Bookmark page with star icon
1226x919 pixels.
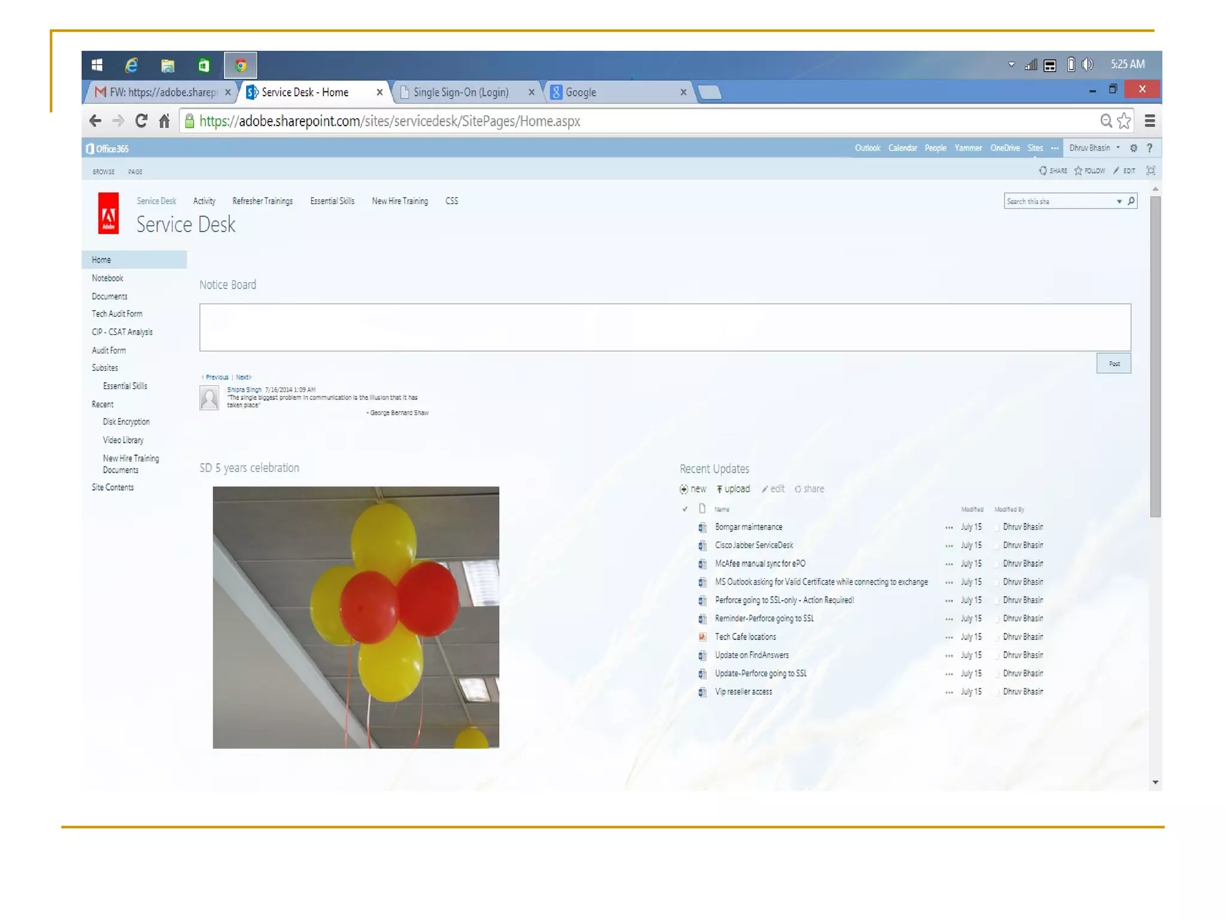point(1124,121)
